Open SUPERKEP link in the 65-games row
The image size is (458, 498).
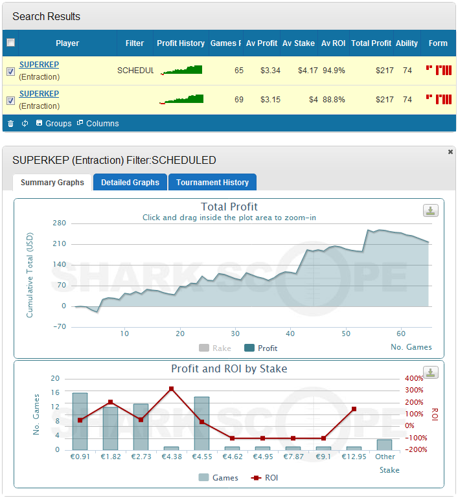click(x=39, y=65)
